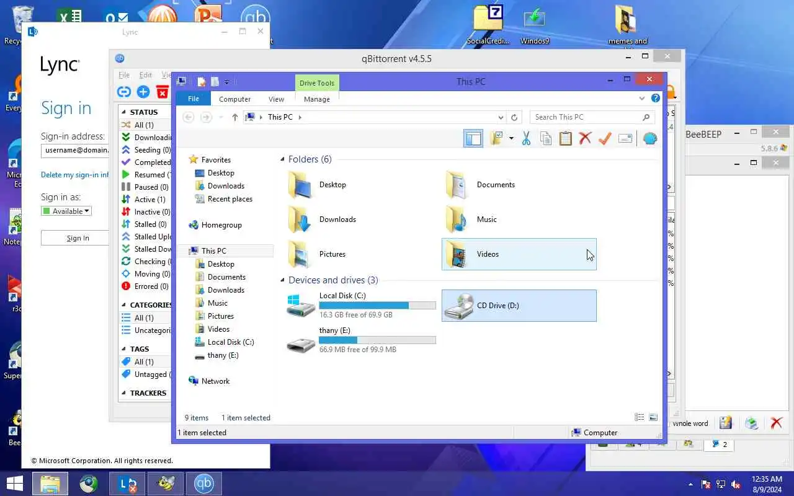The height and width of the screenshot is (496, 794).
Task: Select Local Disk (C:) in the navigation pane
Action: (x=231, y=342)
